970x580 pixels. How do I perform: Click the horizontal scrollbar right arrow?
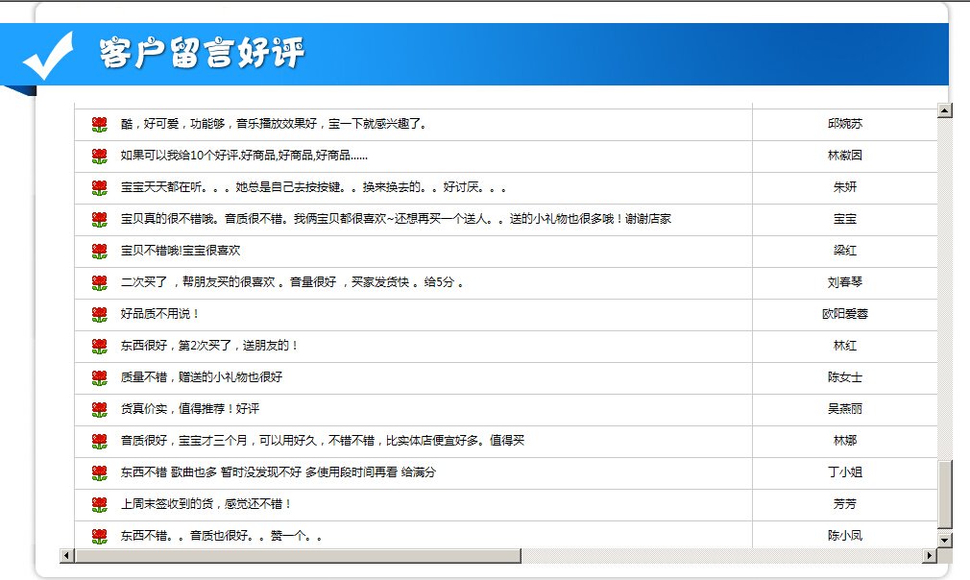(929, 556)
